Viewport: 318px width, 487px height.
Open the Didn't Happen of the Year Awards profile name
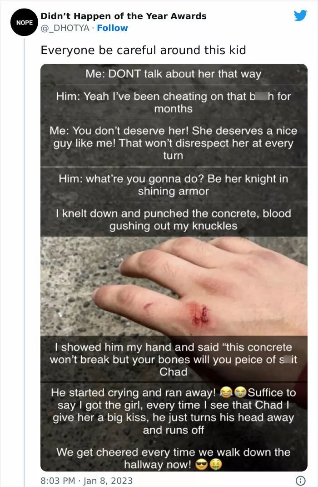tap(124, 16)
